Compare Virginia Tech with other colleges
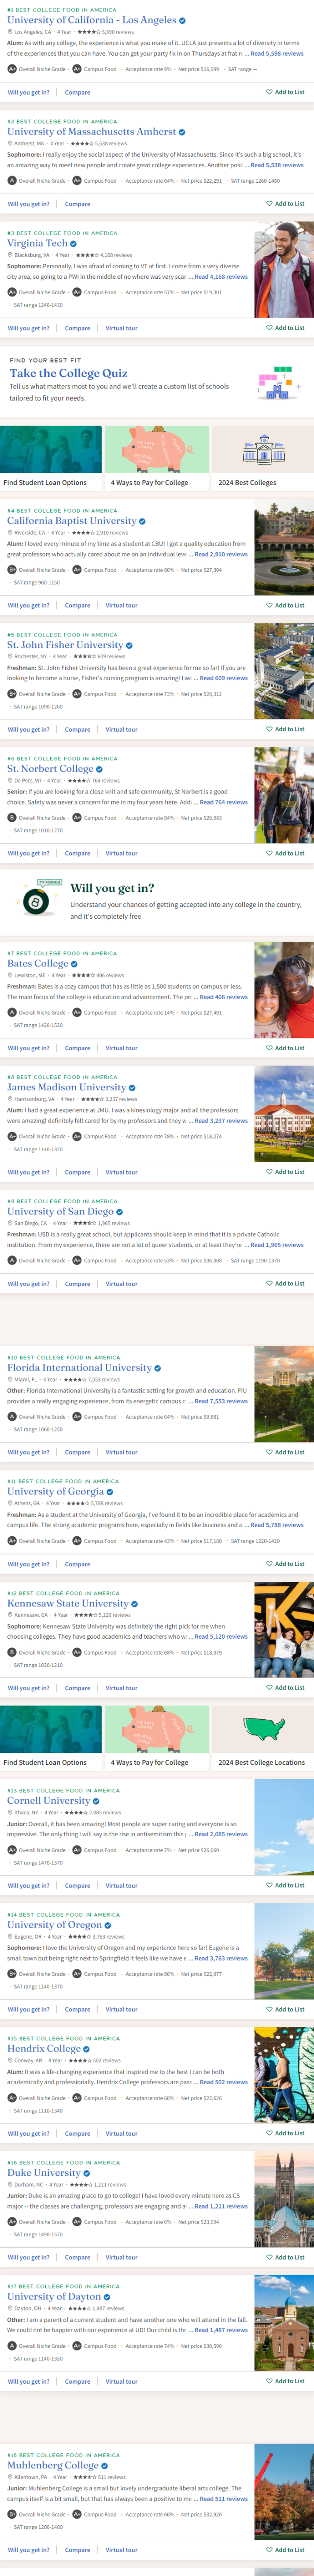Viewport: 314px width, 2576px height. pyautogui.click(x=78, y=328)
